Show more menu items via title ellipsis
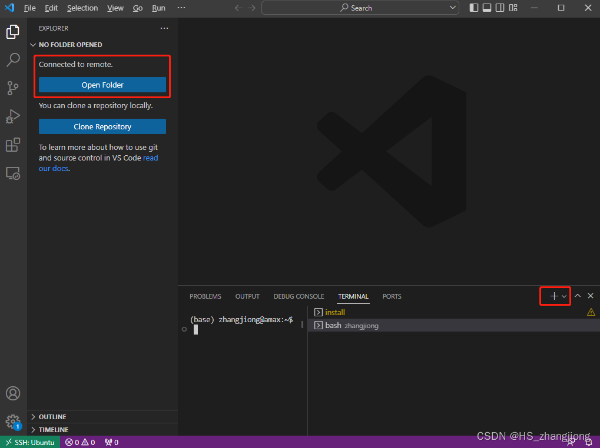The height and width of the screenshot is (448, 600). point(181,8)
